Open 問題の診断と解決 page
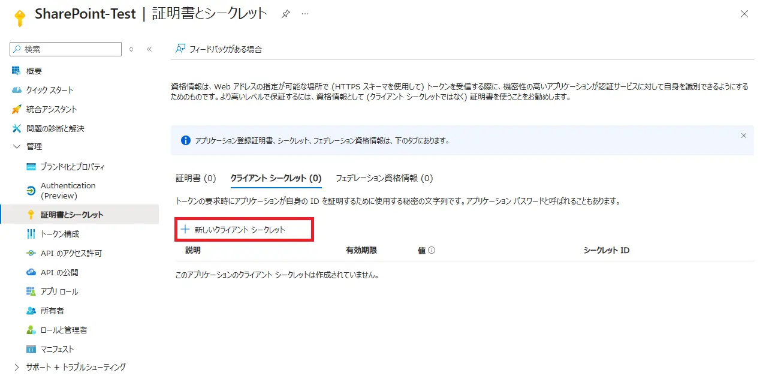 (55, 128)
